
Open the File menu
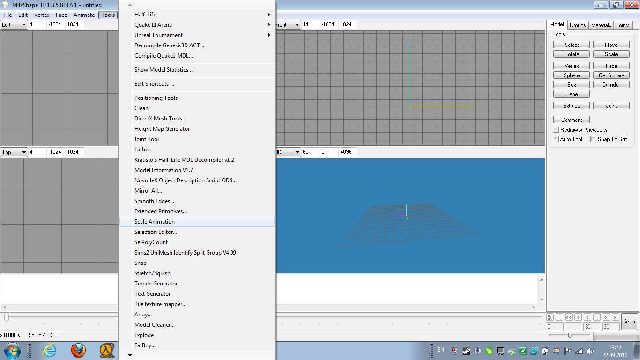tap(7, 15)
